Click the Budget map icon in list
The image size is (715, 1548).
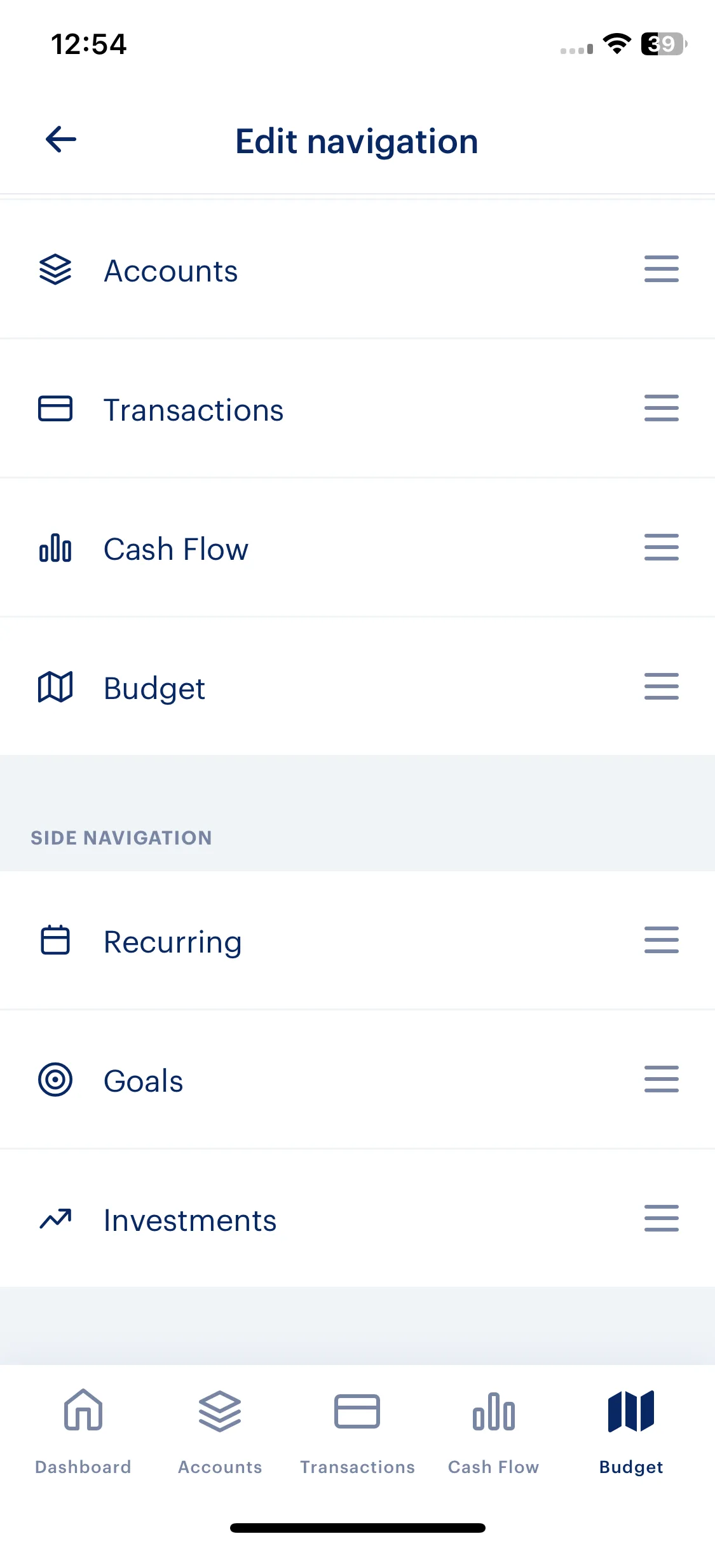point(55,687)
